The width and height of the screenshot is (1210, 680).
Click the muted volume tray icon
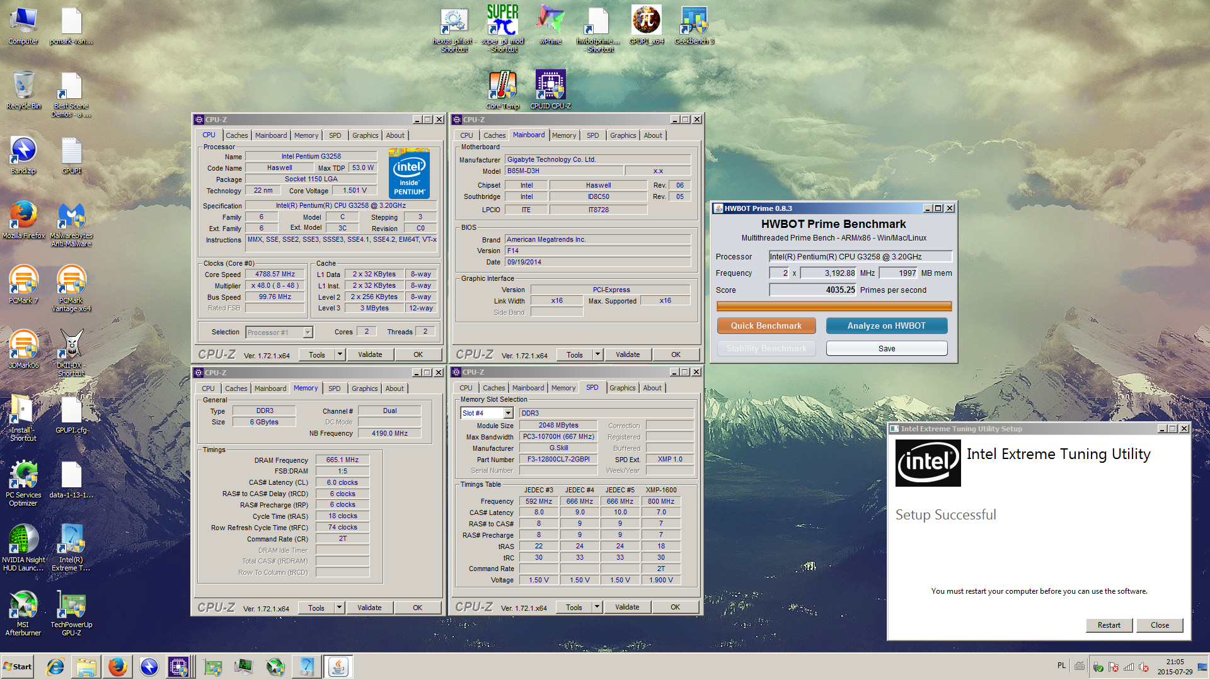pos(1143,667)
